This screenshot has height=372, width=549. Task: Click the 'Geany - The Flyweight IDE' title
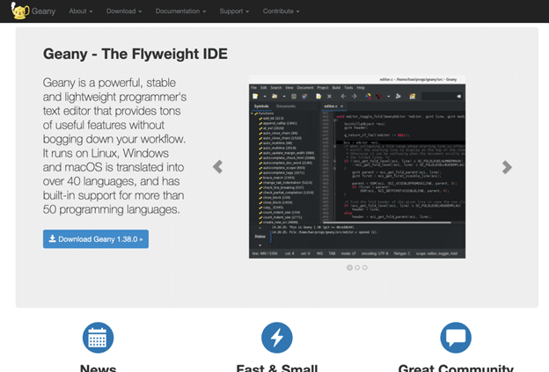[x=135, y=54]
